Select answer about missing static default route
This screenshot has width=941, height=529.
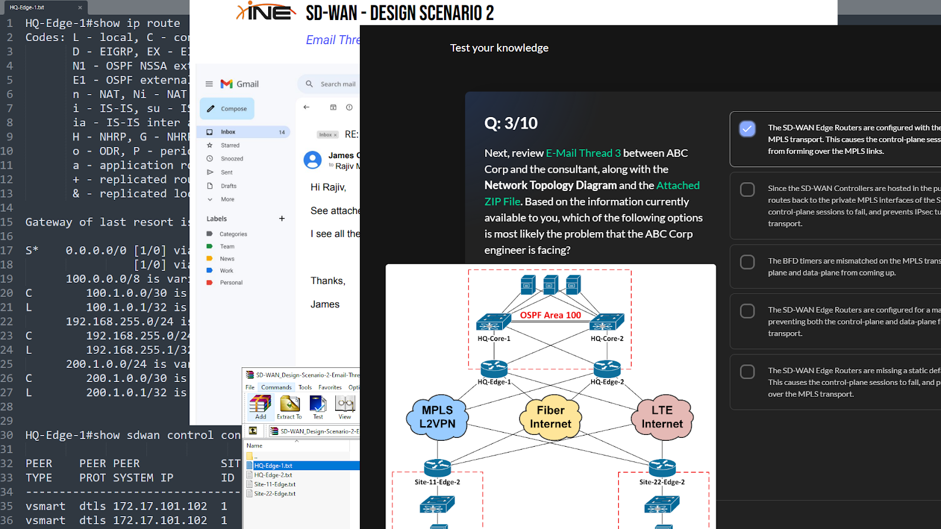[747, 372]
